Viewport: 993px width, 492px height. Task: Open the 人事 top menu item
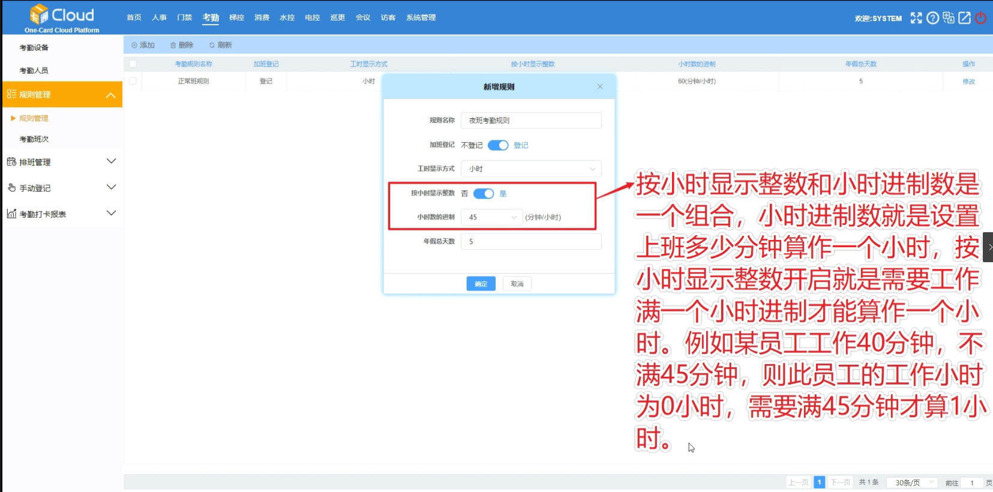159,18
